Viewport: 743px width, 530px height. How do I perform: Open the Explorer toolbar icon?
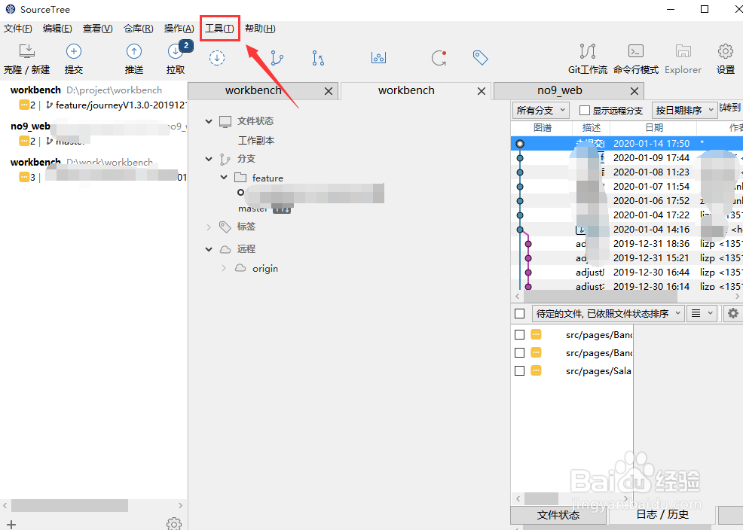coord(683,51)
